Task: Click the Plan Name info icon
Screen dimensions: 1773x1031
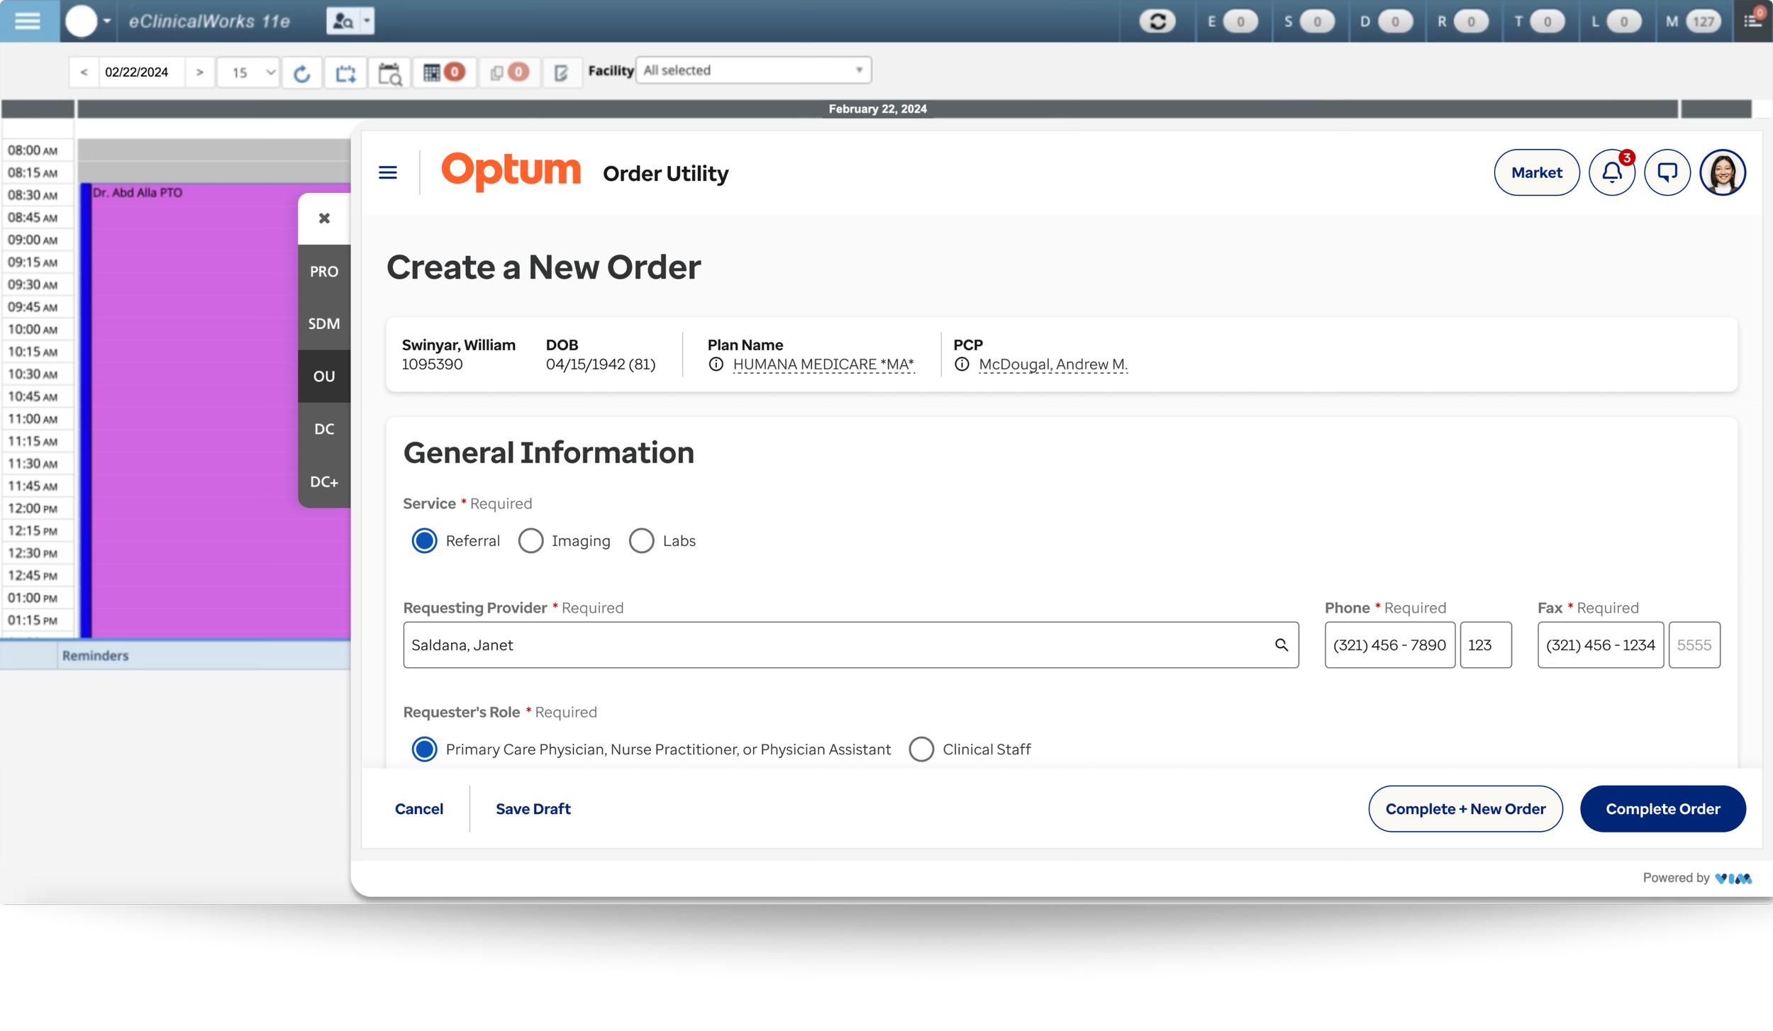Action: tap(716, 364)
